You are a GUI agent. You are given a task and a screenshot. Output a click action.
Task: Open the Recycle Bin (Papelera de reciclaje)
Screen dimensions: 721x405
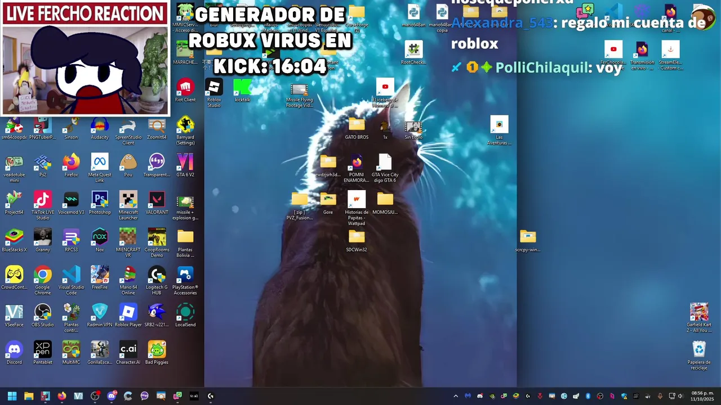click(x=699, y=355)
